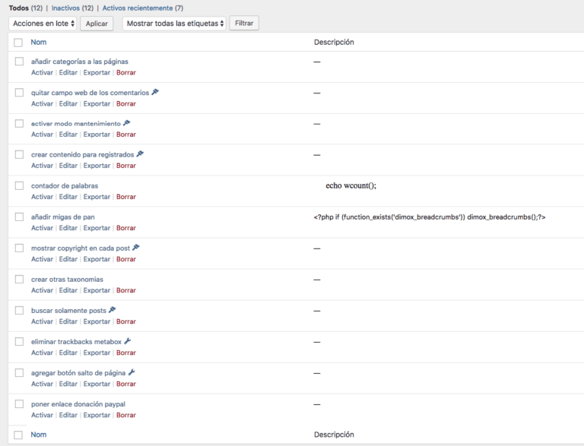Image resolution: width=584 pixels, height=446 pixels.
Task: Open snippet añadir categorías a las páginas
Action: click(80, 62)
